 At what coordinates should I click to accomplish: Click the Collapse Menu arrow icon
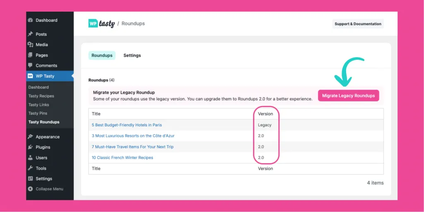point(30,189)
